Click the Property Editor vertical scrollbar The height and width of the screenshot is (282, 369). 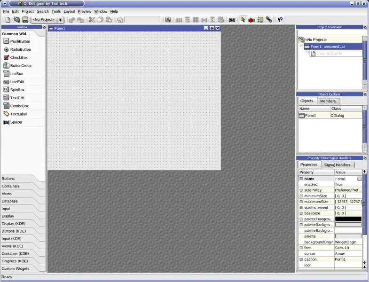point(364,219)
